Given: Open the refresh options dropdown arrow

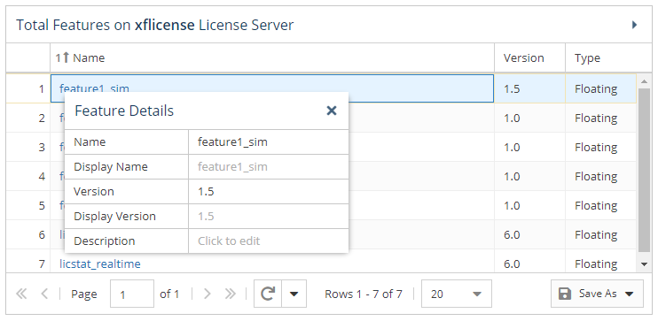Looking at the screenshot, I should click(x=294, y=294).
